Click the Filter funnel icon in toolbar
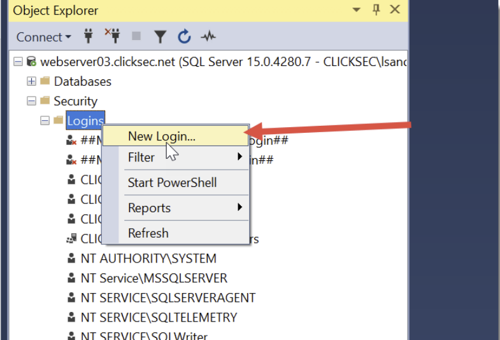Viewport: 500px width, 340px height. coord(160,37)
